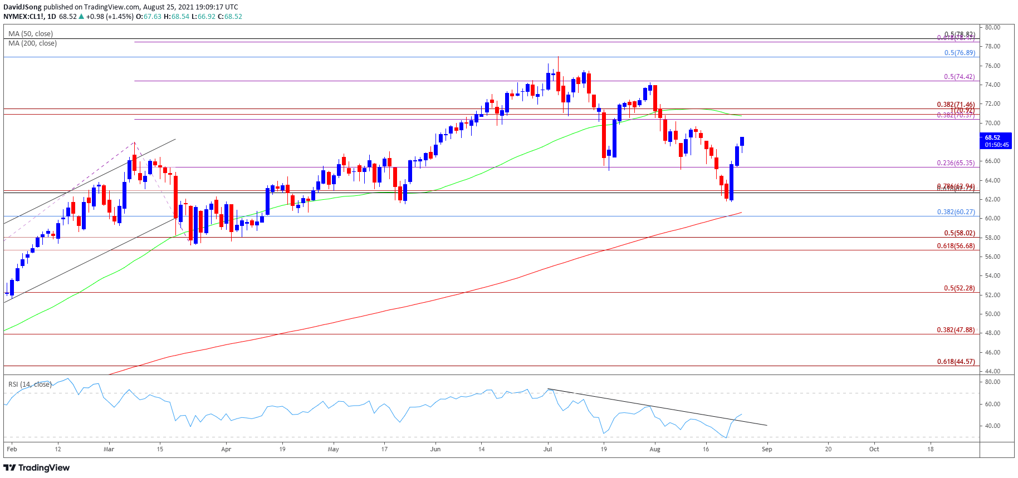Click the 1D timeframe indicator in the header
Screen dimensions: 1018x478
pyautogui.click(x=51, y=17)
